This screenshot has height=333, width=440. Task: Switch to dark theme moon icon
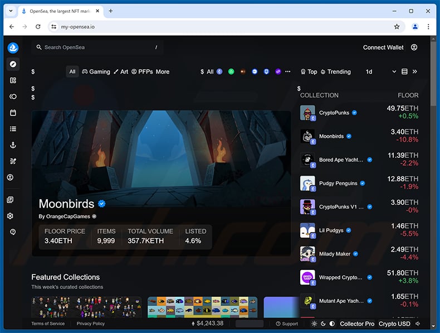[323, 324]
